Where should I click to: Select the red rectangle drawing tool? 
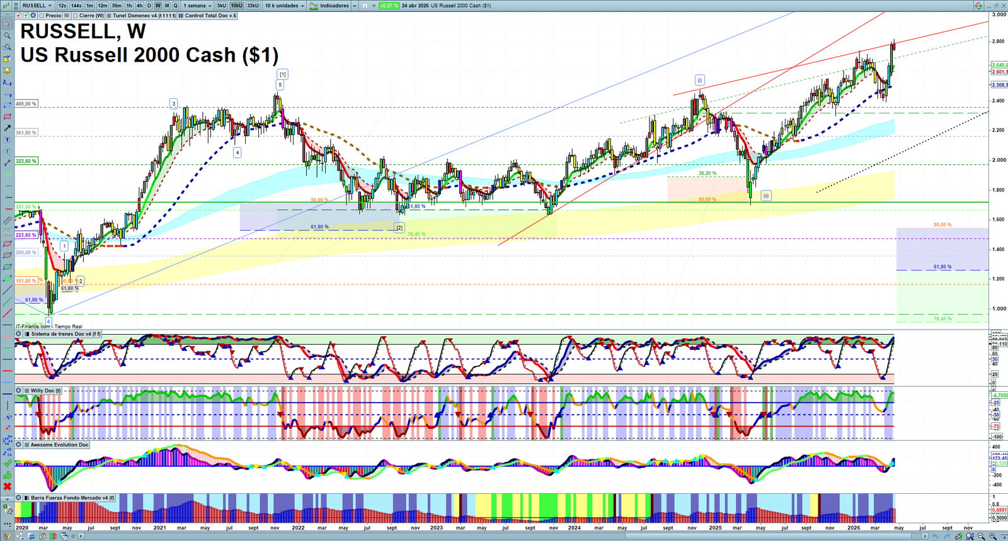7,116
